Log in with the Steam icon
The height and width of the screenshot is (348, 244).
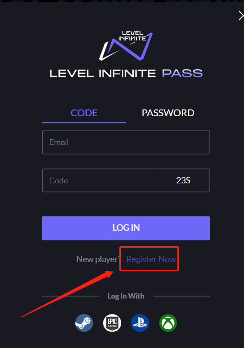(x=84, y=323)
